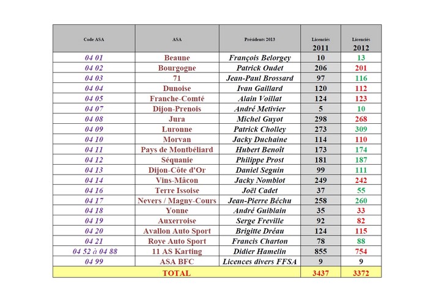Select code 04 52 à 04 88
Viewport: 428px width, 302px height.
[x=94, y=251]
